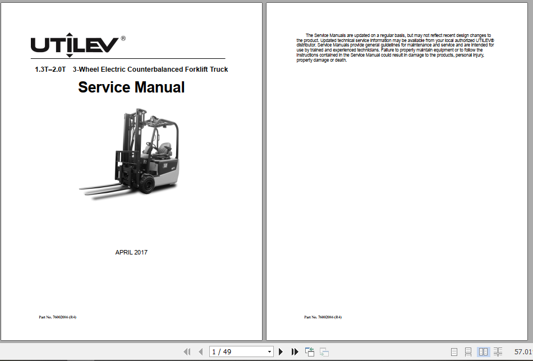Go to the next page

[x=281, y=352]
